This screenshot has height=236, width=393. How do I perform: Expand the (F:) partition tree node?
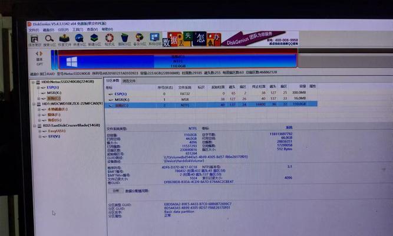(39, 114)
